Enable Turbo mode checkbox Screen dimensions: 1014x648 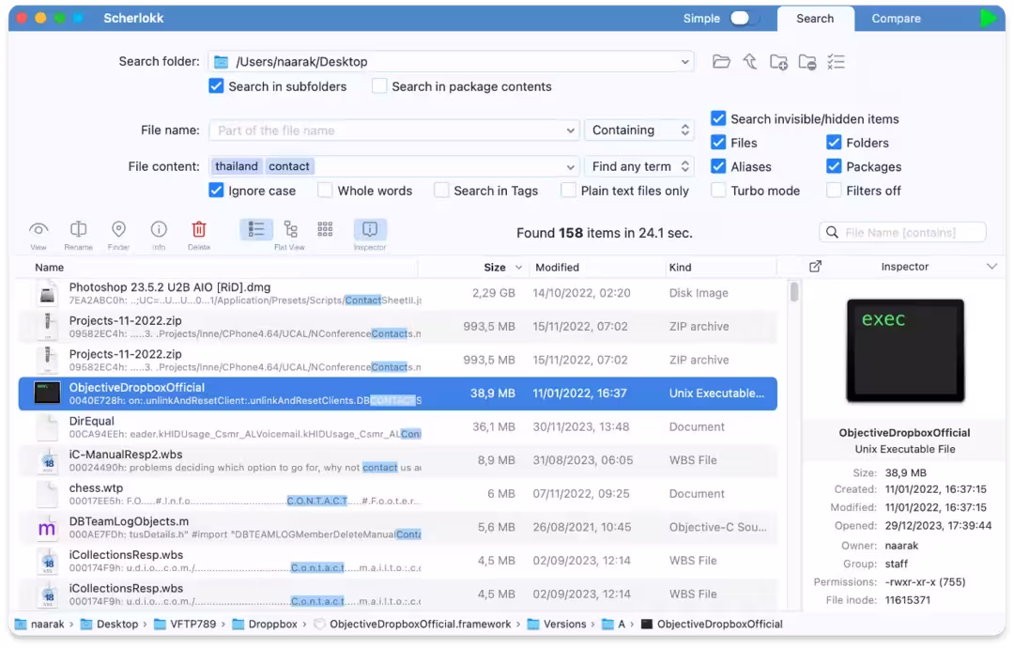(718, 190)
